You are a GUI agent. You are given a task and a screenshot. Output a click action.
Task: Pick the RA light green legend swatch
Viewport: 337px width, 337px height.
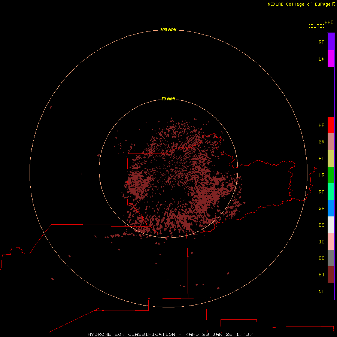tap(331, 192)
